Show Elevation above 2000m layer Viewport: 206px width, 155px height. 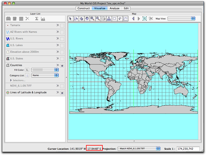[62, 52]
